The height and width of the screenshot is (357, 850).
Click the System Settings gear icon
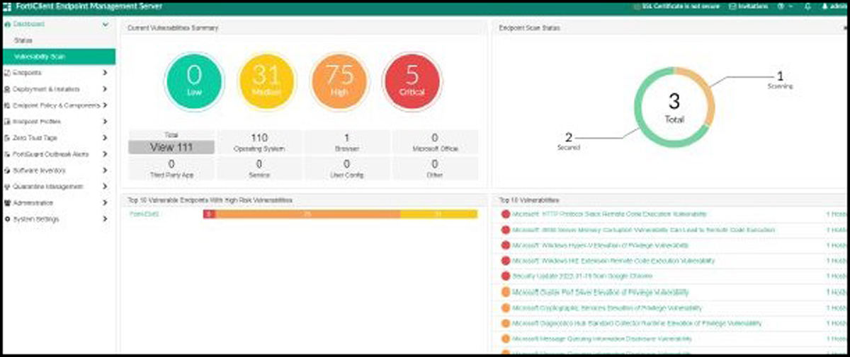point(7,219)
